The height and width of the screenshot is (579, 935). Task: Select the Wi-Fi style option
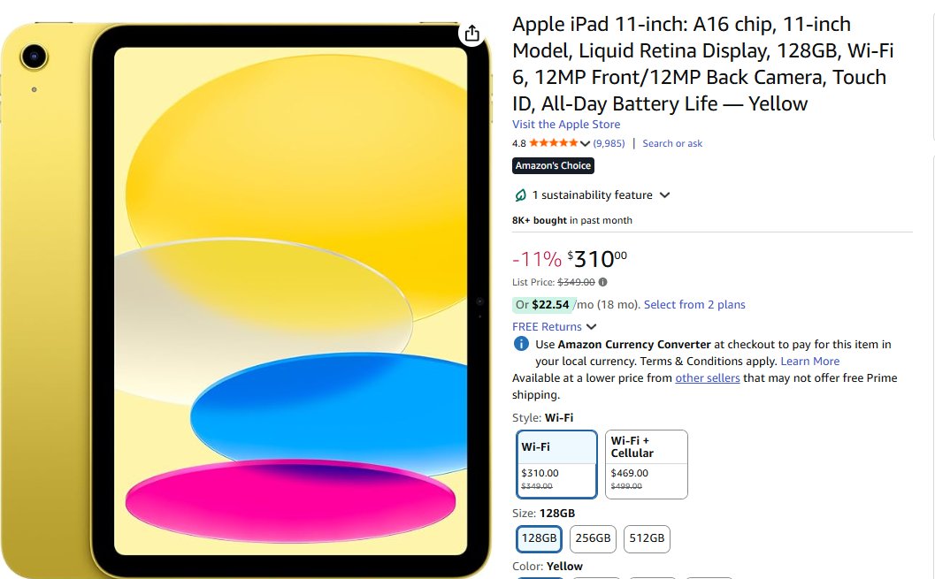pyautogui.click(x=557, y=465)
